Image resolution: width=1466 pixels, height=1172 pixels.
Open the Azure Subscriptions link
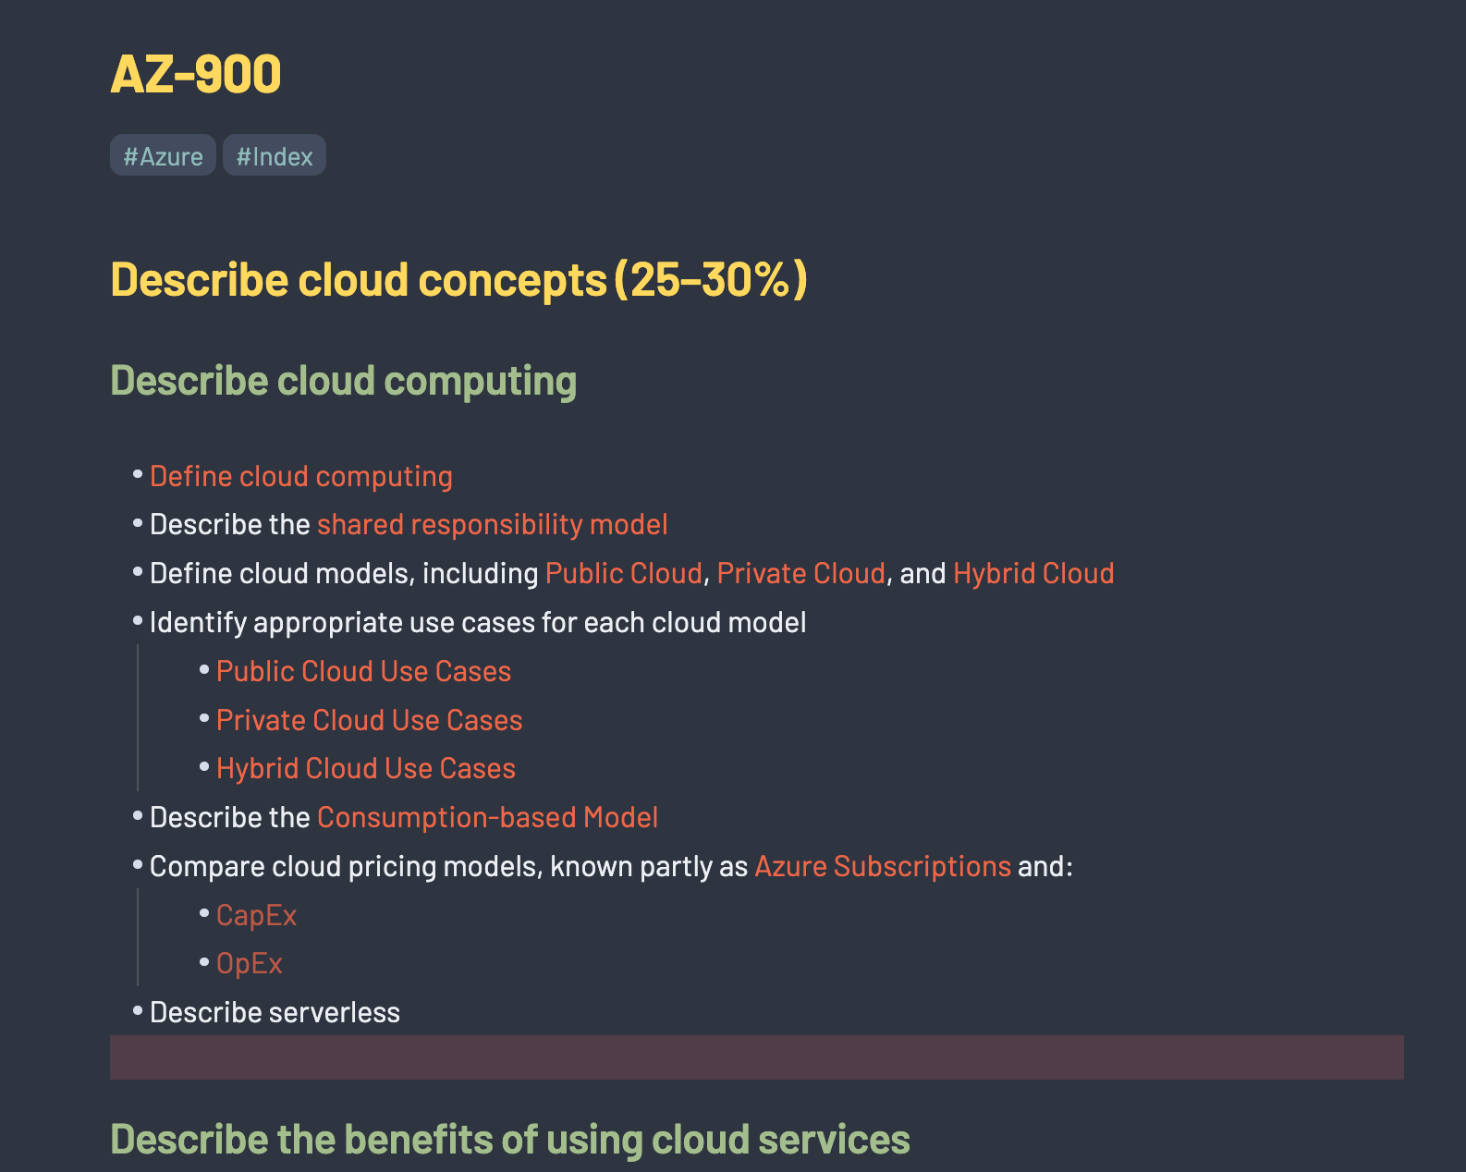tap(883, 866)
